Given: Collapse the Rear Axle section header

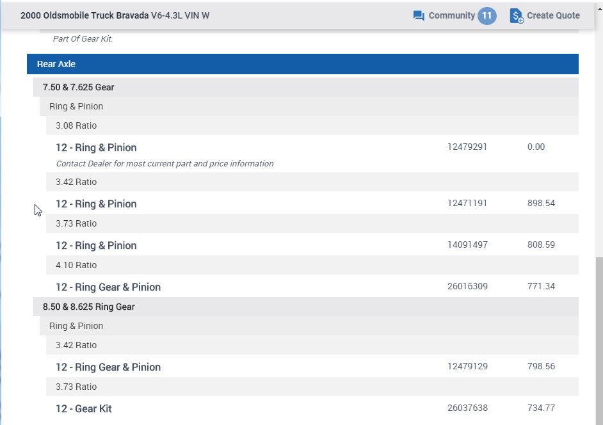Looking at the screenshot, I should (302, 64).
